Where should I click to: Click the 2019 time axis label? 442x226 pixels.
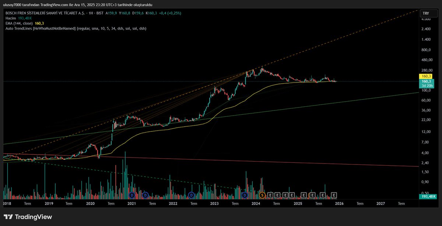(x=49, y=203)
